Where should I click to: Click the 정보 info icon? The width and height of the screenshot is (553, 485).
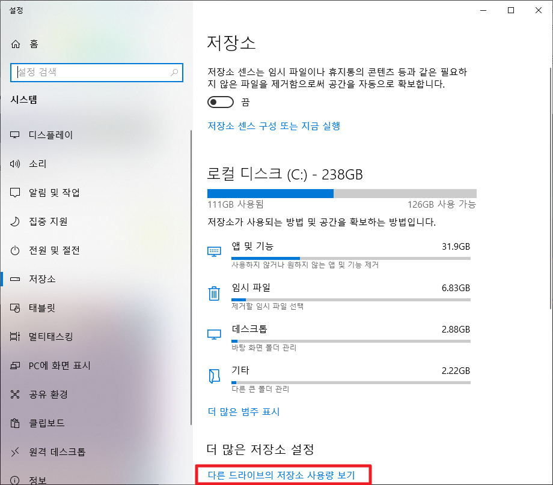coord(15,480)
